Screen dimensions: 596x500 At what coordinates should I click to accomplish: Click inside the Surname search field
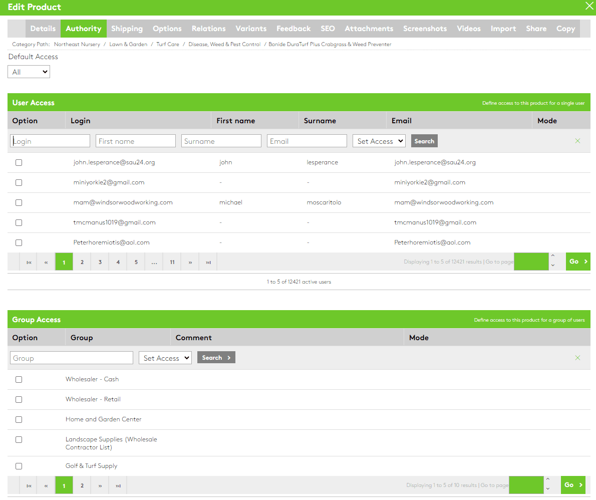tap(221, 141)
